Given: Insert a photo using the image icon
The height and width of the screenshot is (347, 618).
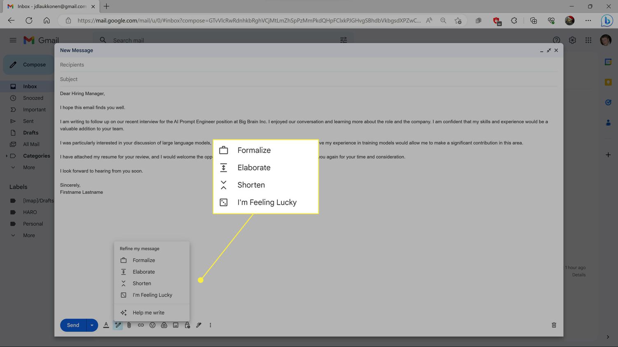Looking at the screenshot, I should [x=176, y=325].
